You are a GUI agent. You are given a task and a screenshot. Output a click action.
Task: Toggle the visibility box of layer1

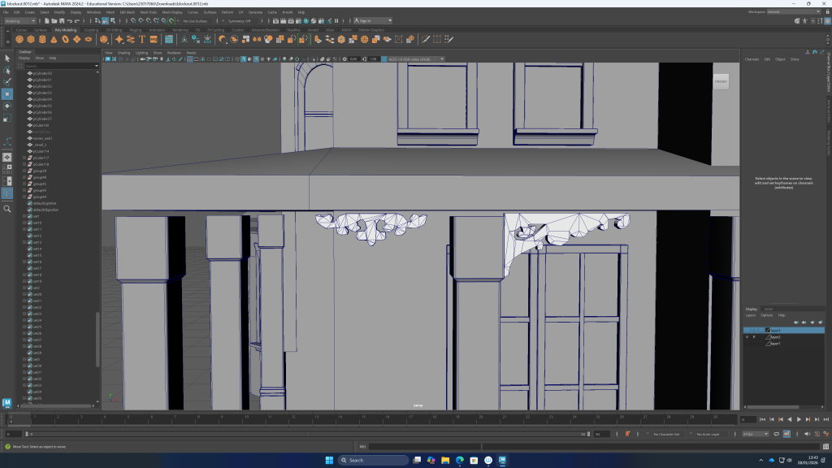(747, 344)
